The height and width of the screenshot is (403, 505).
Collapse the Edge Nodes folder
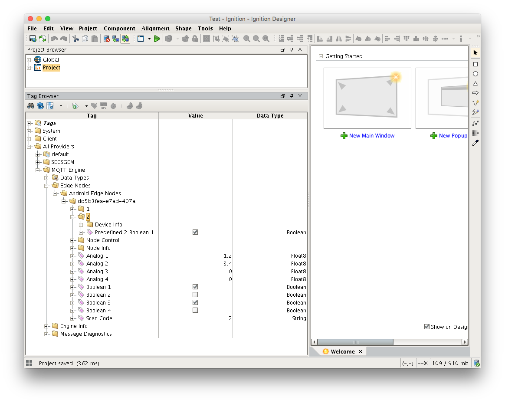click(x=46, y=186)
